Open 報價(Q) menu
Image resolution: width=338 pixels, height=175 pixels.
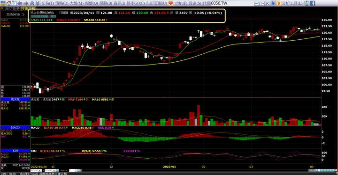pyautogui.click(x=92, y=3)
